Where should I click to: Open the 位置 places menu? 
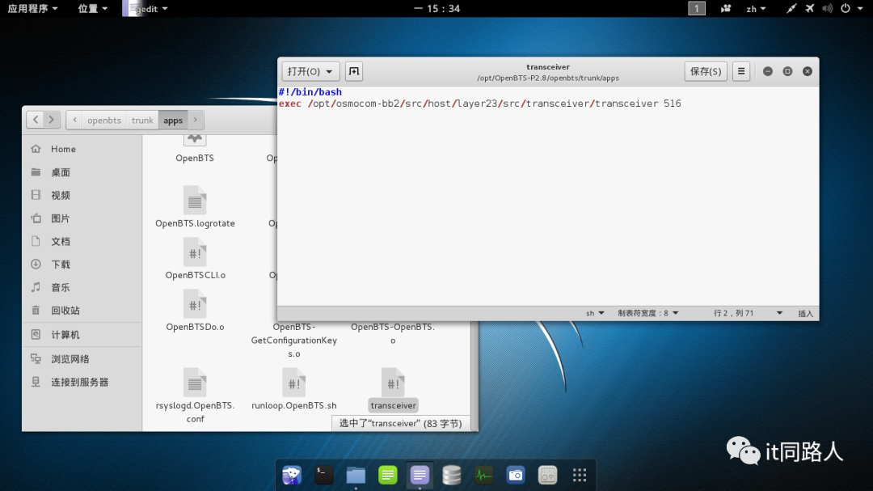point(92,8)
